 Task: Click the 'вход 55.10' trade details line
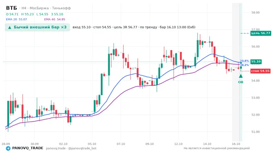tap(134, 27)
